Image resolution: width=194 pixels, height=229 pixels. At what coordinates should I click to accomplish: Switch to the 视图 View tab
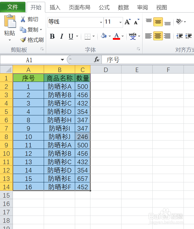click(x=162, y=7)
